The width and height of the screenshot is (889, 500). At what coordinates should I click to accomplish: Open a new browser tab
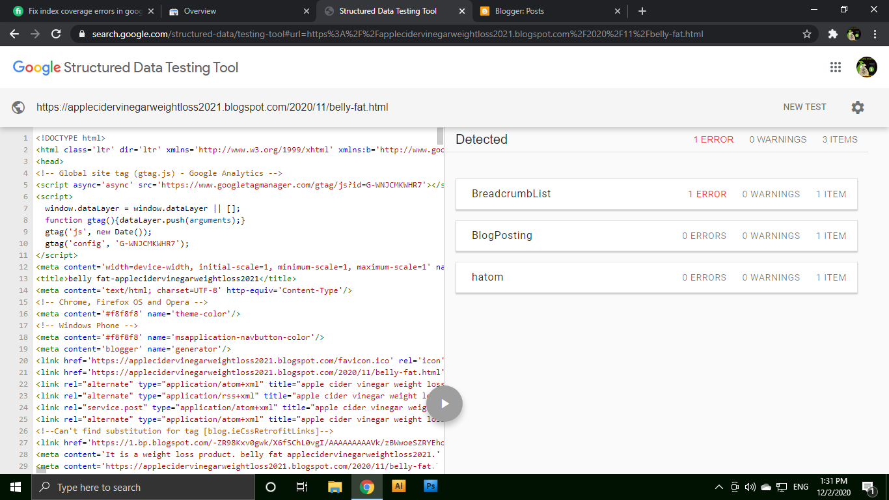tap(642, 10)
